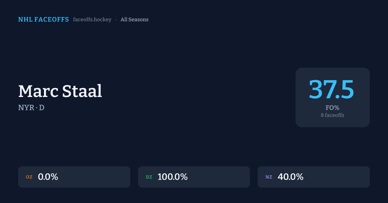Select the 40.0% neutral zone value
The image size is (388, 203).
[x=290, y=177]
